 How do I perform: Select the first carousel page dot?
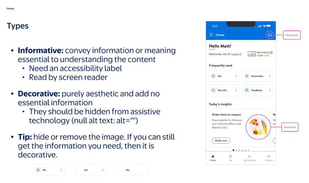tap(234, 150)
